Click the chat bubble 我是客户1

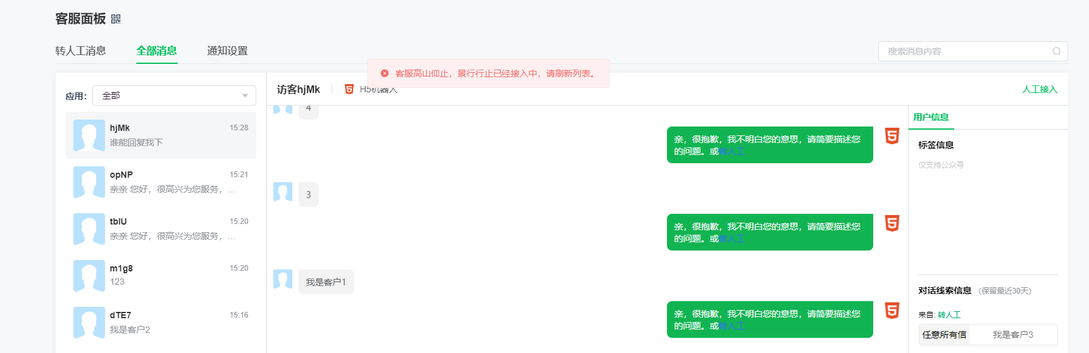[326, 282]
